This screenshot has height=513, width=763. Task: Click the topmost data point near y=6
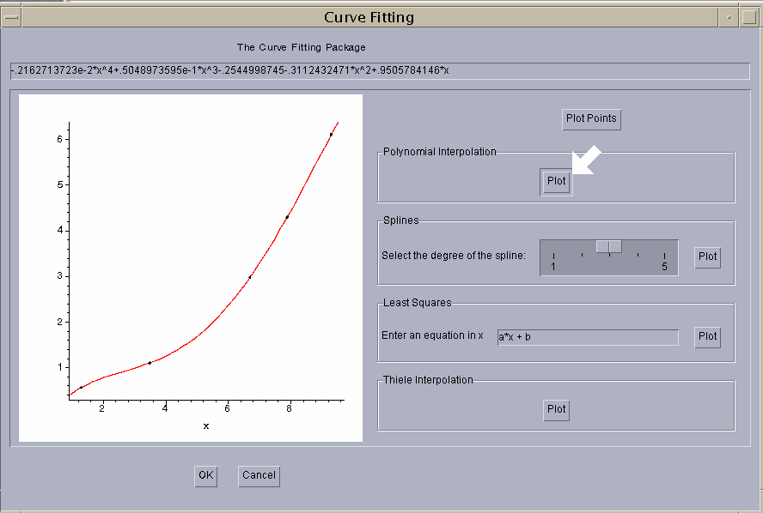(331, 135)
